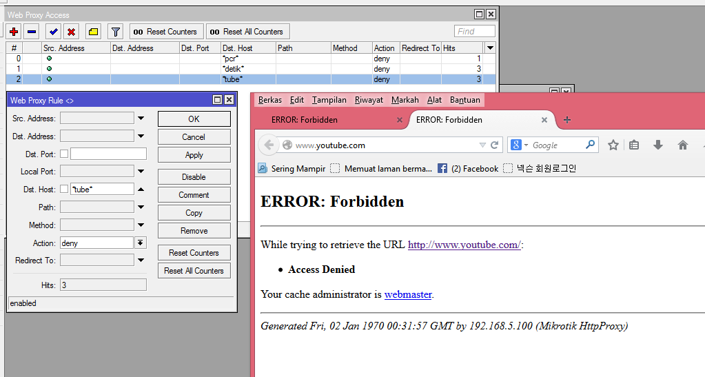
Task: Enable rule with blue checkmark icon
Action: [54, 32]
